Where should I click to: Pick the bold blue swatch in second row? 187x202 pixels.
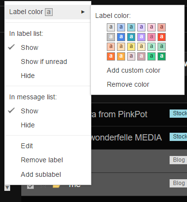121,37
